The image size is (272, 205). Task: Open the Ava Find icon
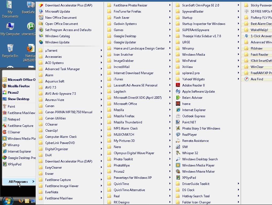pyautogui.click(x=247, y=79)
